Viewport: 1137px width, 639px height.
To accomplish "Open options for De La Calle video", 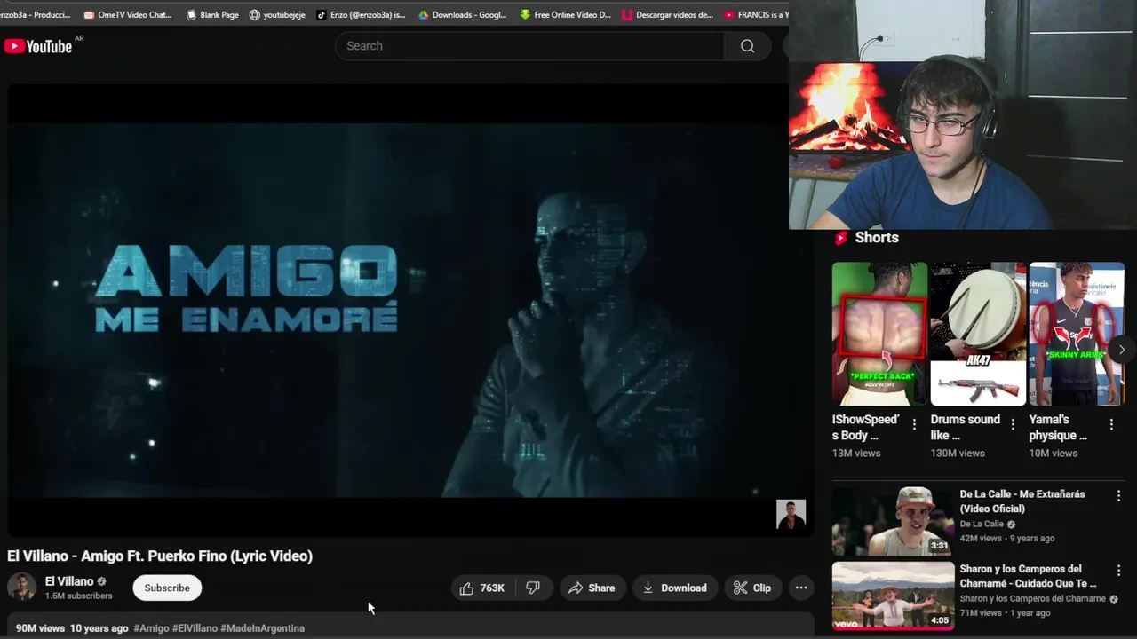I will [1118, 496].
